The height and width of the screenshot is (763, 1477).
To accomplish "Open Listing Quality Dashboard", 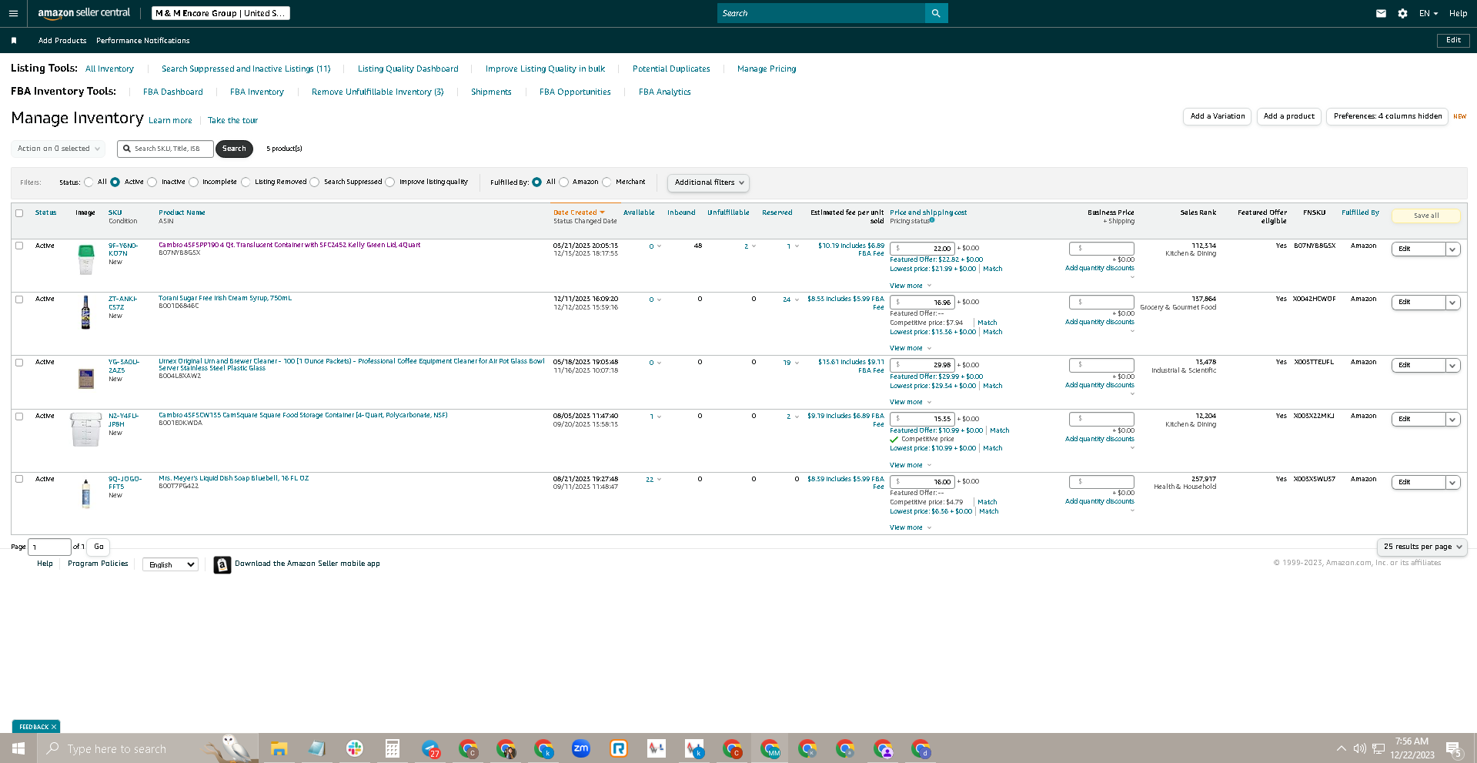I will (408, 69).
